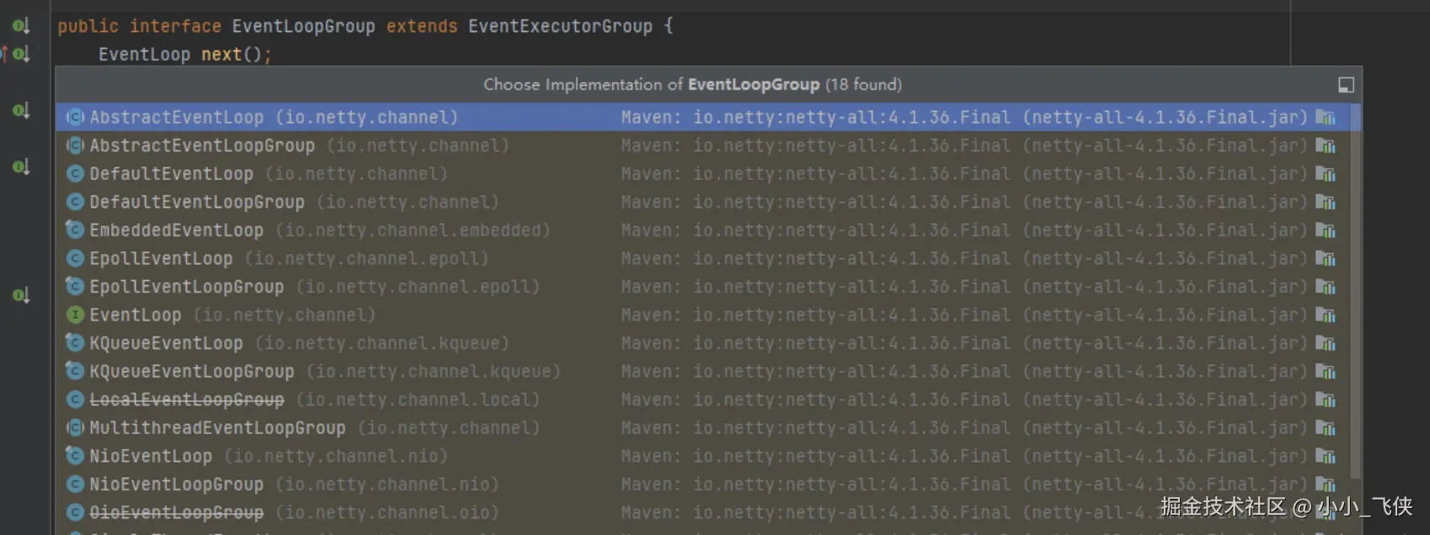Click class icon beside DefaultEventLoopGroup
Image resolution: width=1430 pixels, height=535 pixels.
76,202
